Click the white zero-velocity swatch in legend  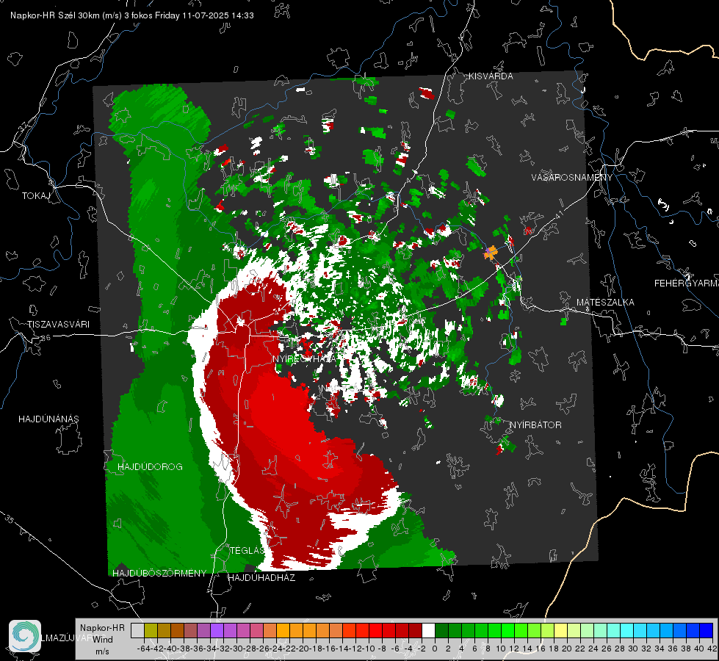coord(428,630)
